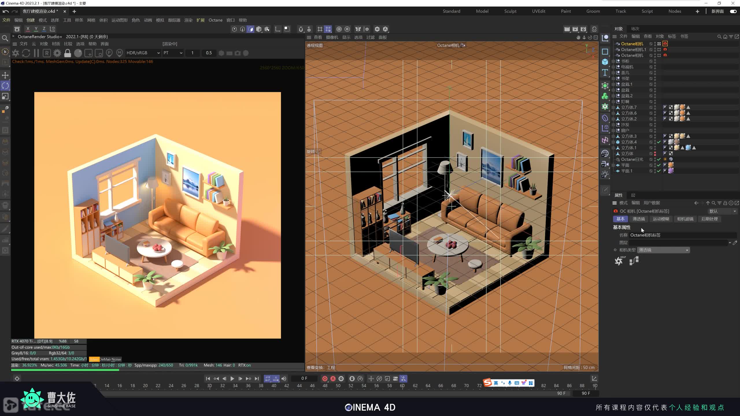Open the Octane menu in menu bar
740x416 pixels.
pyautogui.click(x=215, y=20)
